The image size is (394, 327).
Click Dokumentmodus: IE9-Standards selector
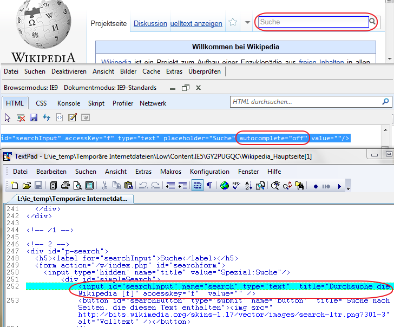[110, 88]
